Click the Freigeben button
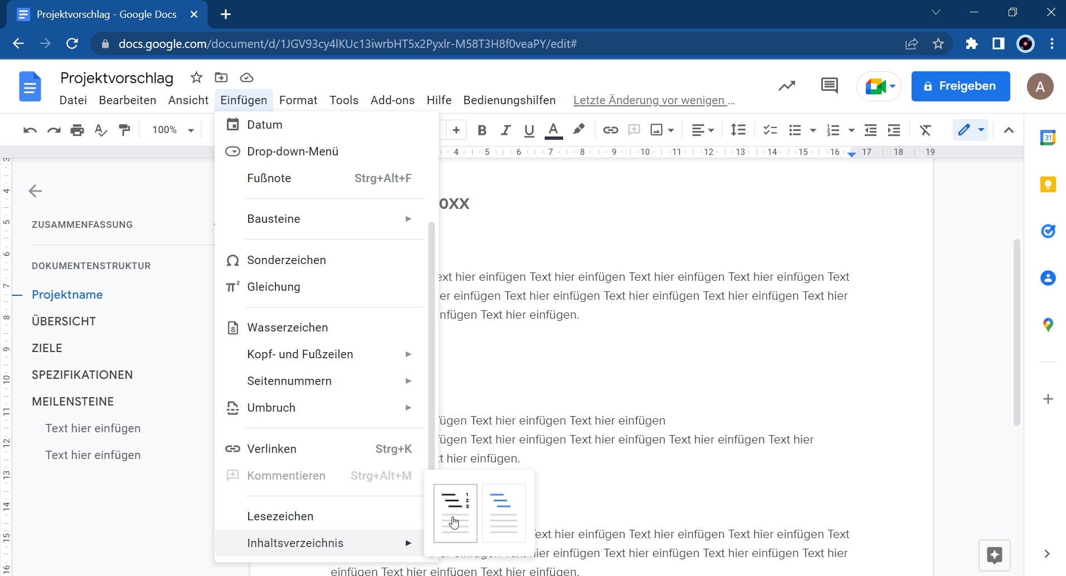The image size is (1066, 576). click(961, 86)
